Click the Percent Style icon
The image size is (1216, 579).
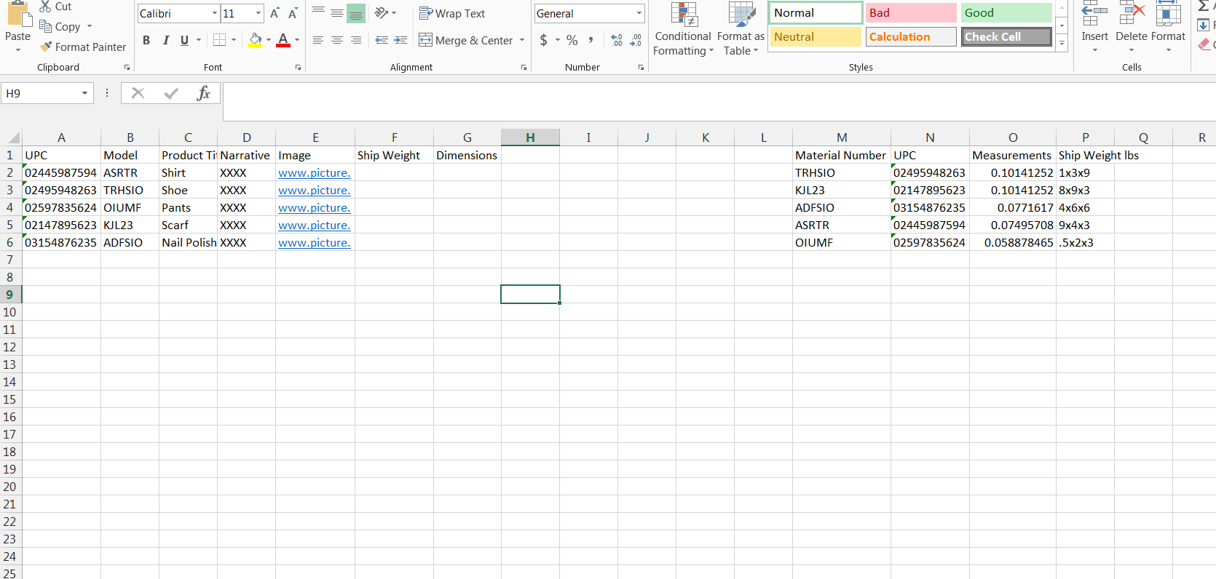click(572, 40)
